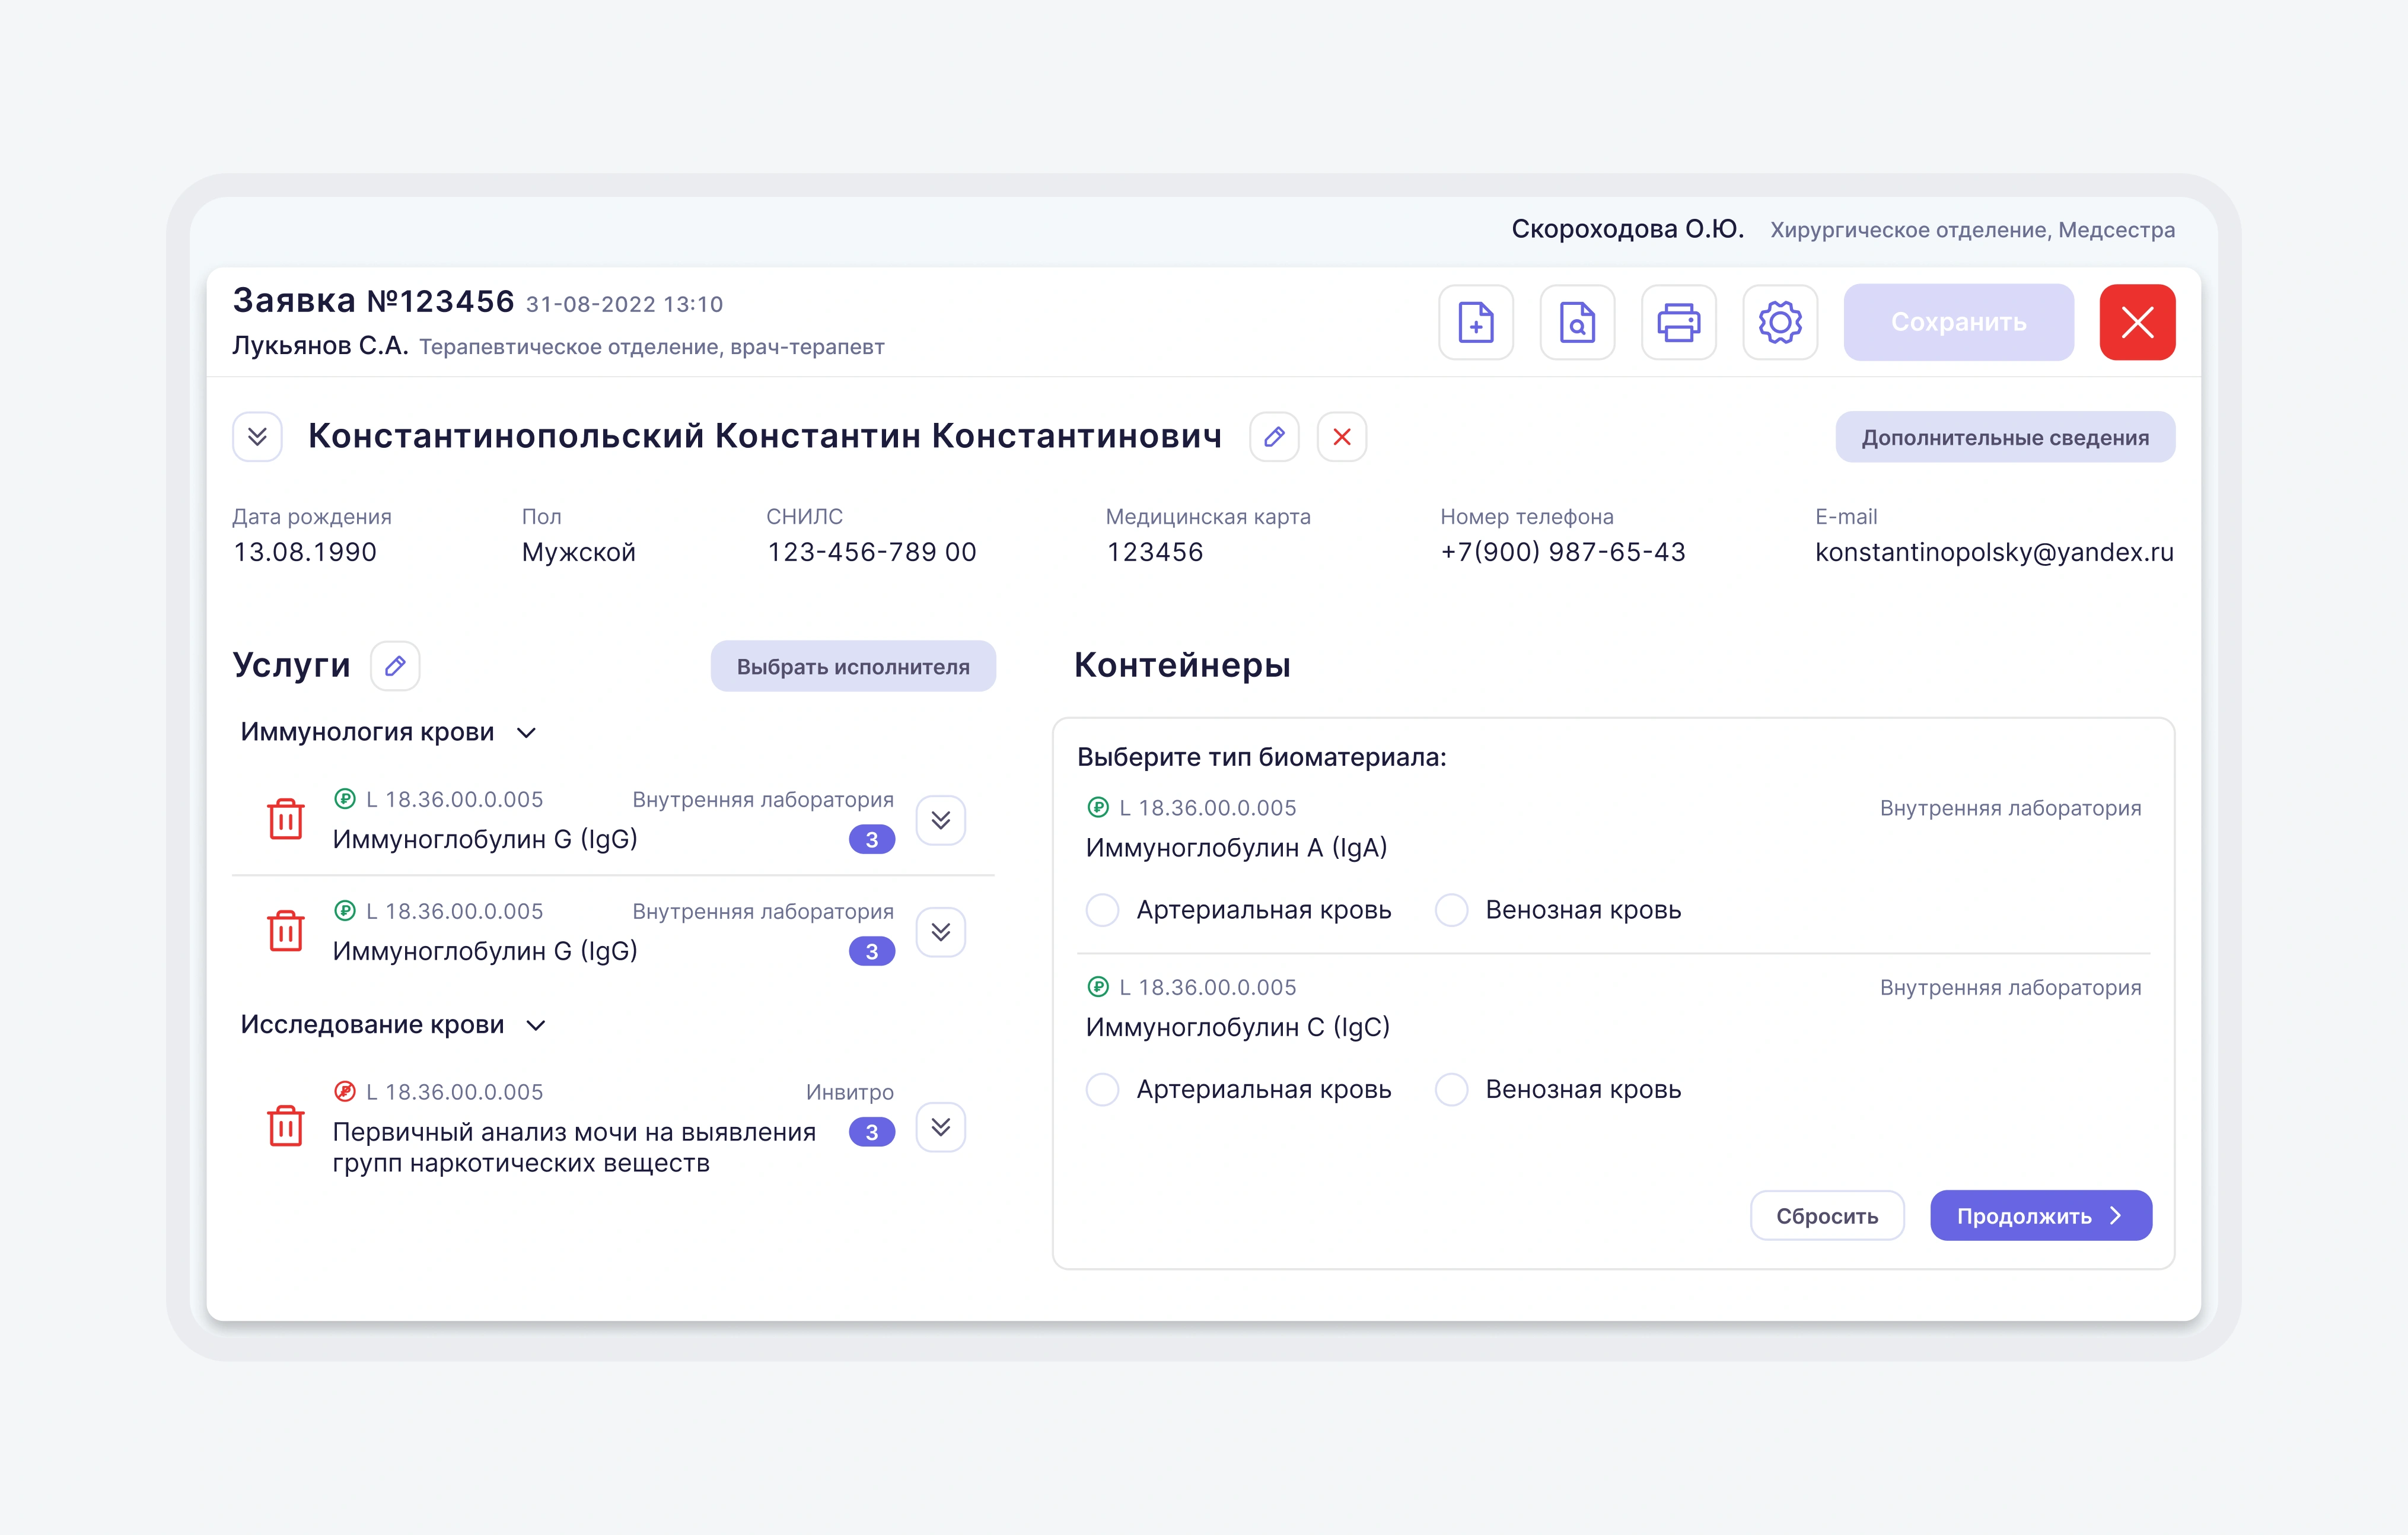Collapse Иммунология крови group
Viewport: 2408px width, 1535px height.
[x=527, y=733]
